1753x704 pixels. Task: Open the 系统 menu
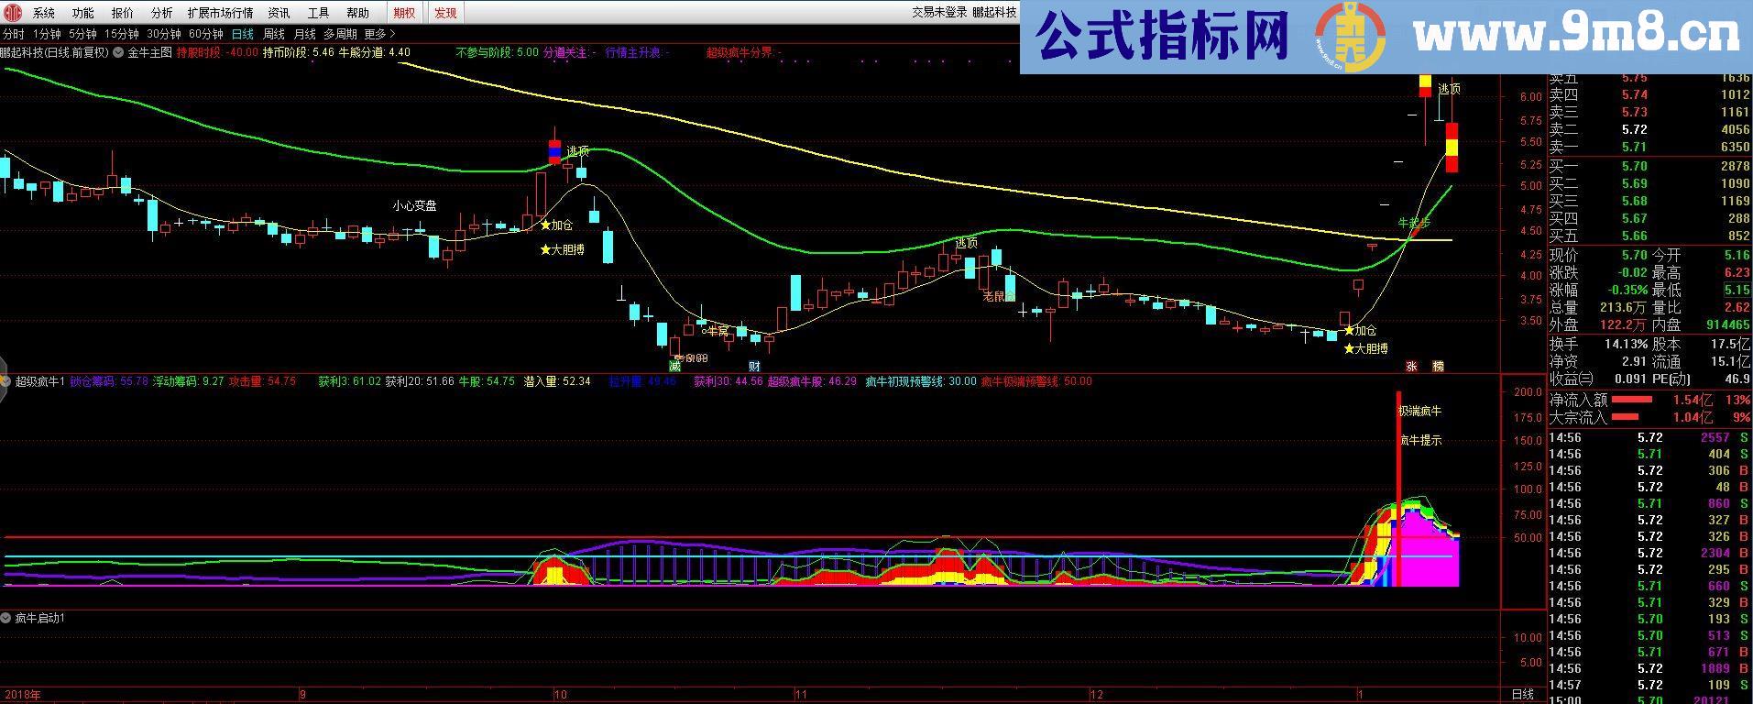[x=43, y=13]
